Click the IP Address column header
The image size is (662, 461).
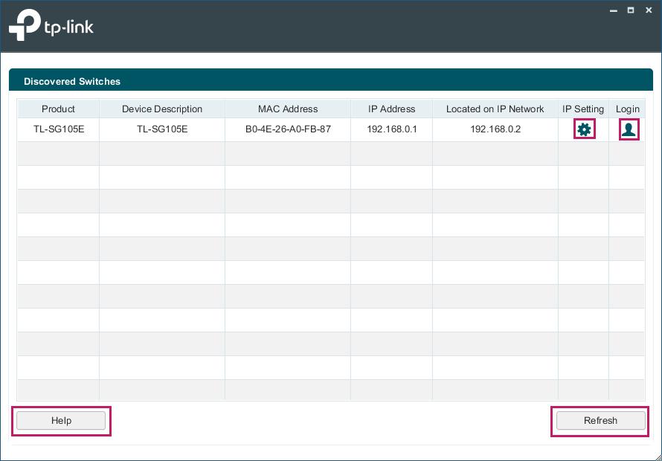pos(392,109)
